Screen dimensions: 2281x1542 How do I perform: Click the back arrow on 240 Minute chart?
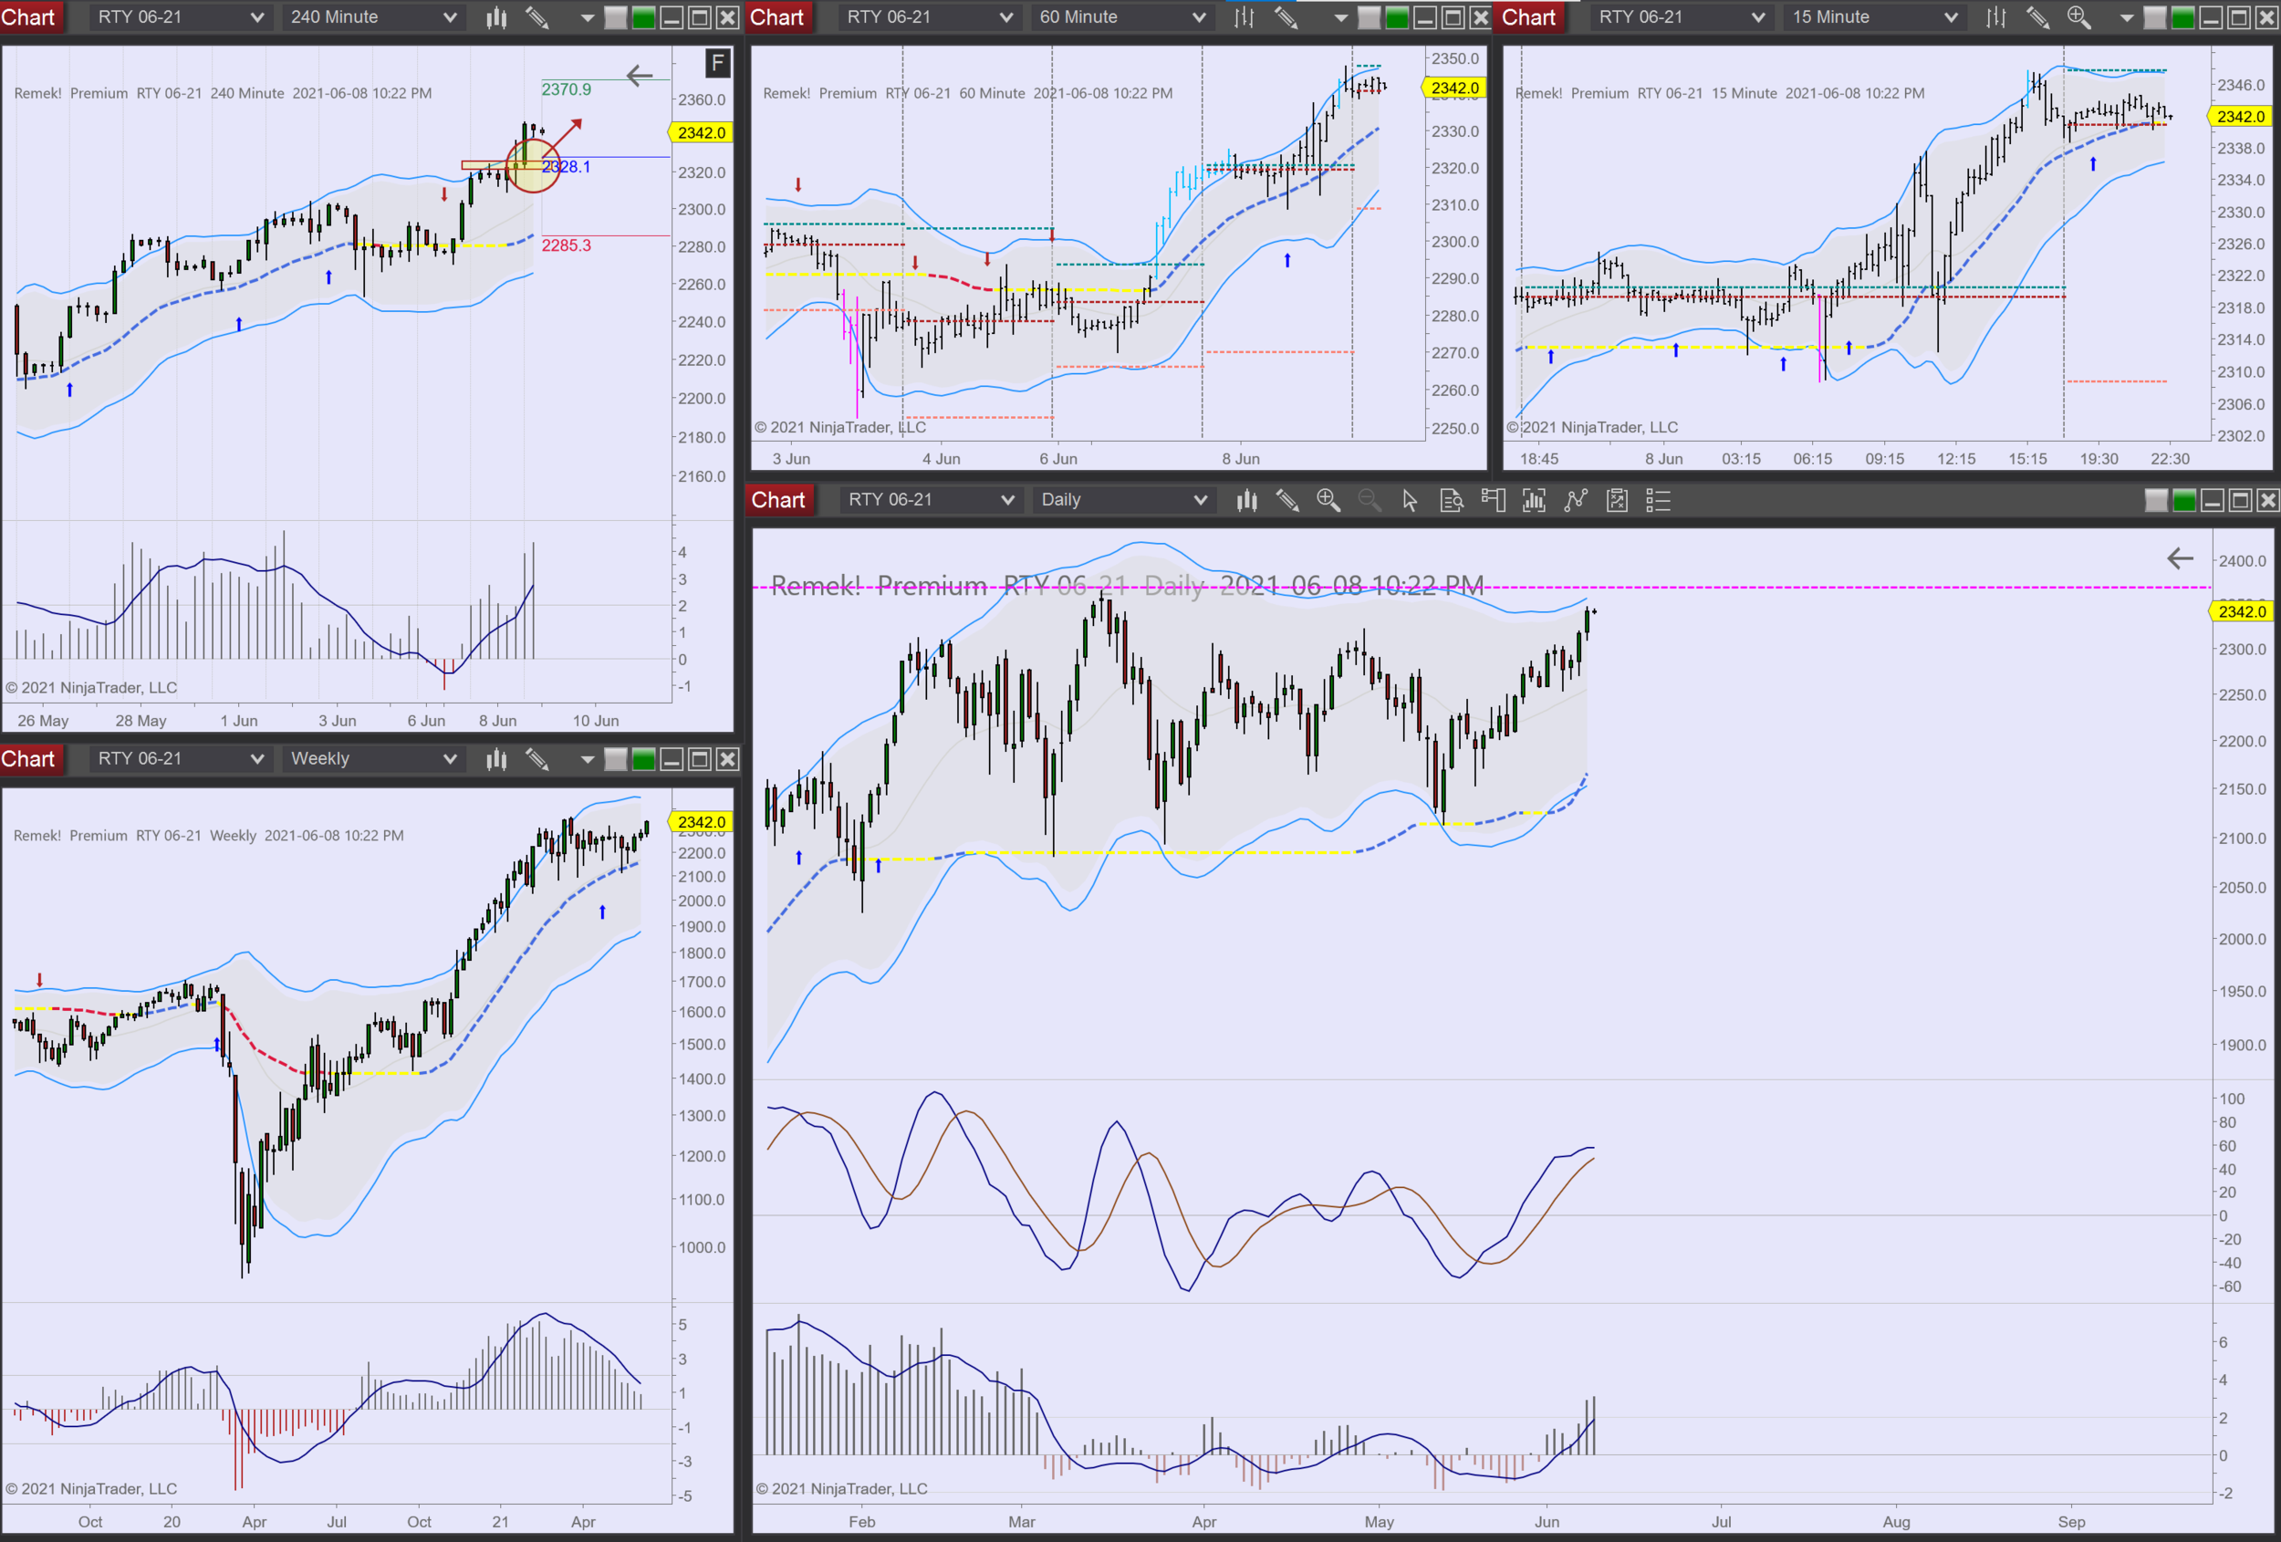(639, 76)
